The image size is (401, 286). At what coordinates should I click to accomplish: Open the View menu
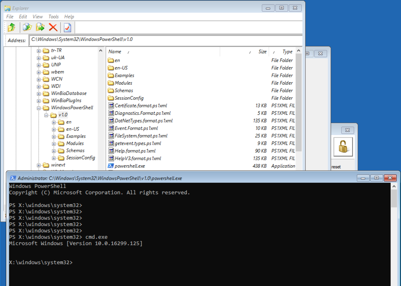38,17
